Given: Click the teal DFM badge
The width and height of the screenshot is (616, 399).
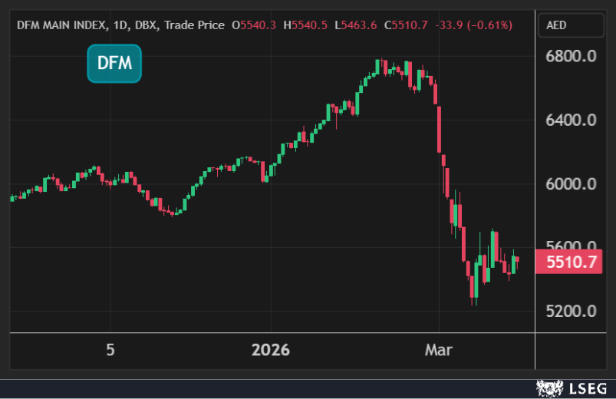Looking at the screenshot, I should [x=114, y=64].
